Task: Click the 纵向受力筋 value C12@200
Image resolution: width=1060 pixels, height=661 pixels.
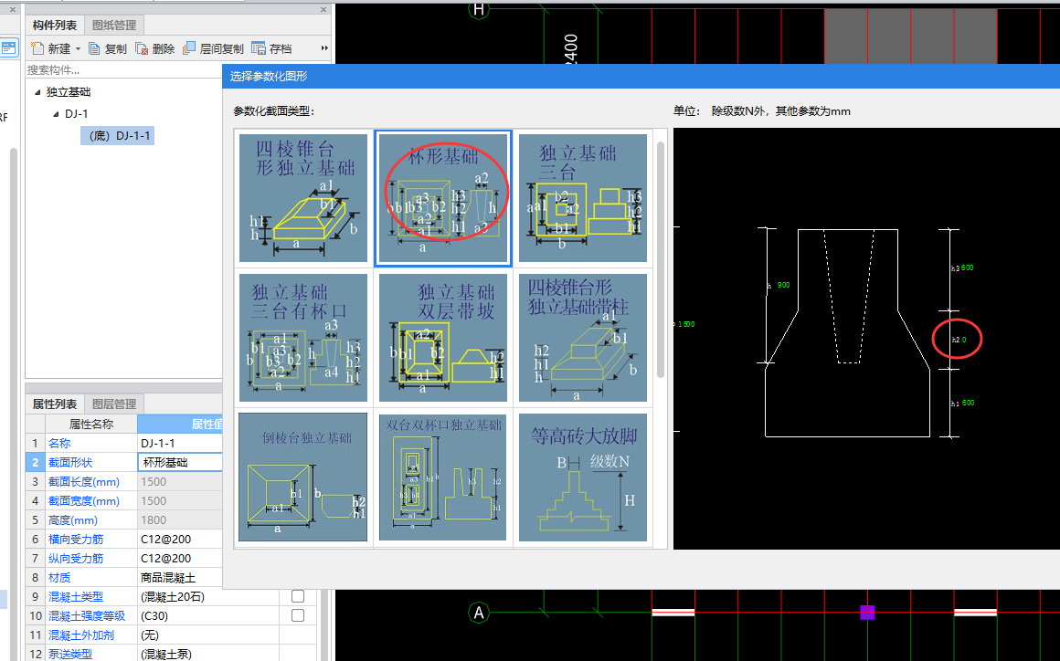Action: coord(166,559)
